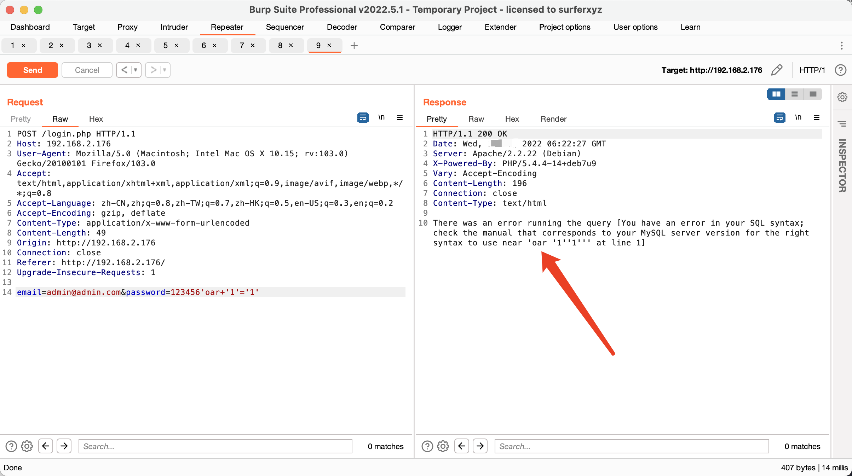Screen dimensions: 852x476
Task: Open the Intruder tool tab
Action: 174,27
